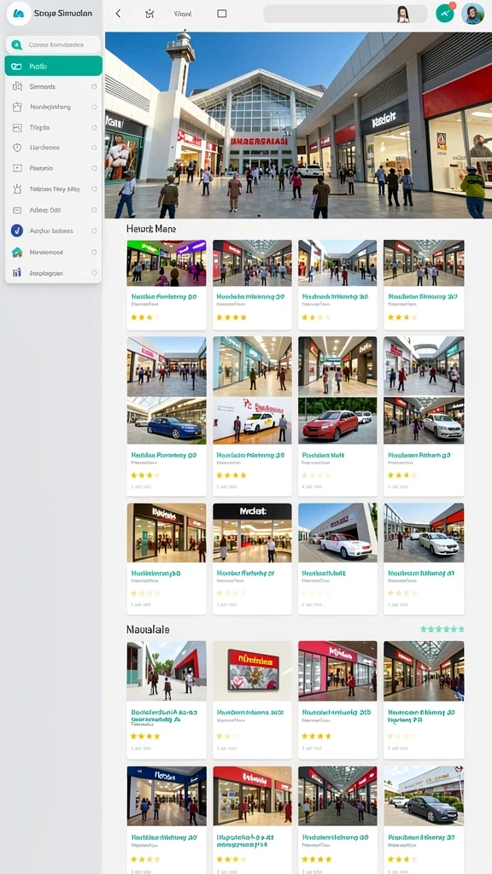Click the back arrow in top bar
This screenshot has width=492, height=874.
(x=118, y=14)
